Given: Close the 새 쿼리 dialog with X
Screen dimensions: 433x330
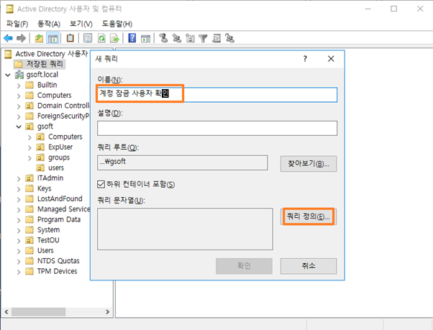Looking at the screenshot, I should 331,59.
